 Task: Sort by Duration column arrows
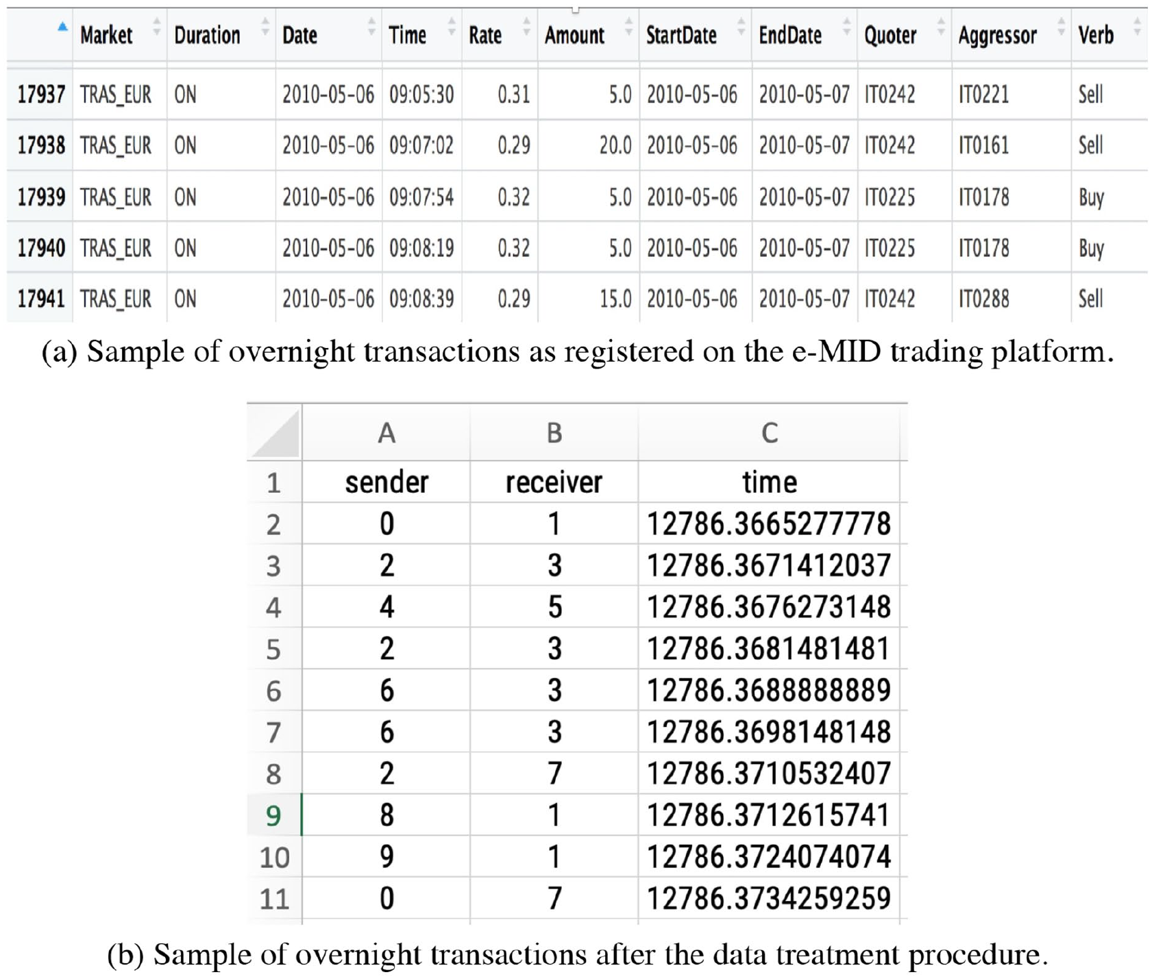265,27
